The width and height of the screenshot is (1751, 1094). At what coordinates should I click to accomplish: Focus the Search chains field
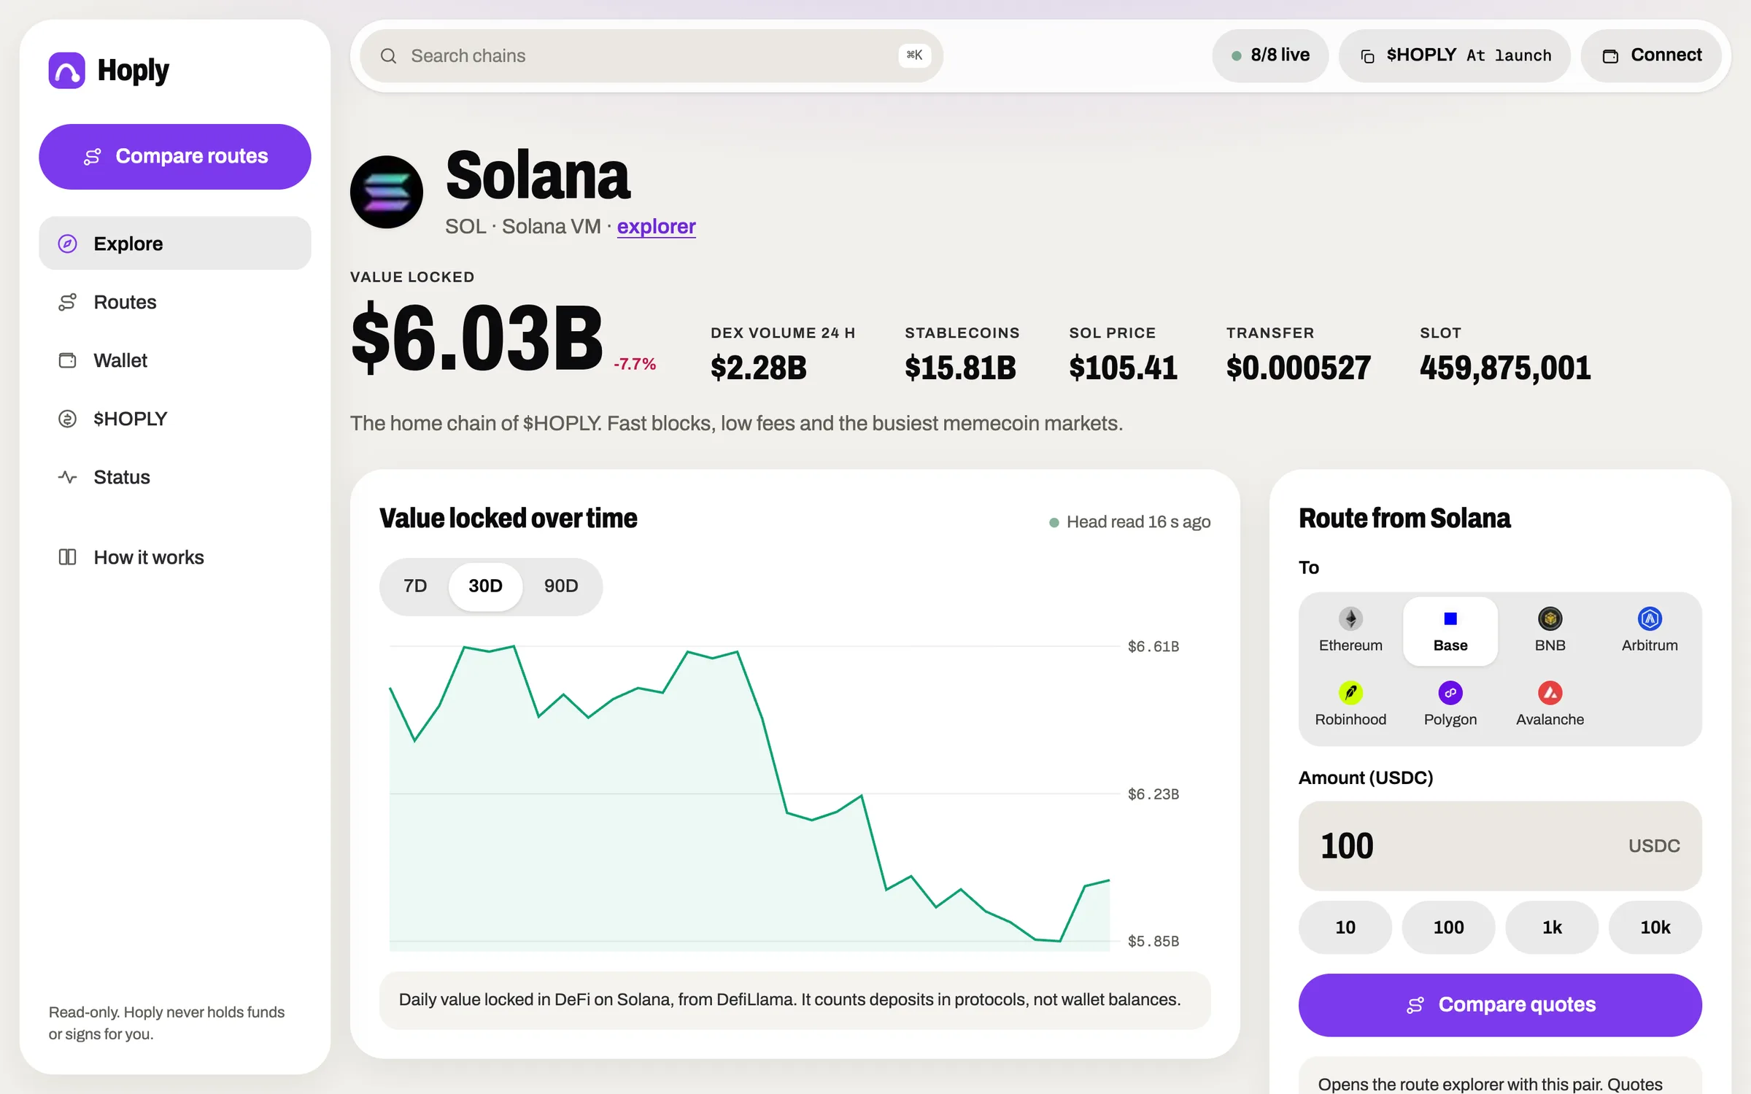651,56
